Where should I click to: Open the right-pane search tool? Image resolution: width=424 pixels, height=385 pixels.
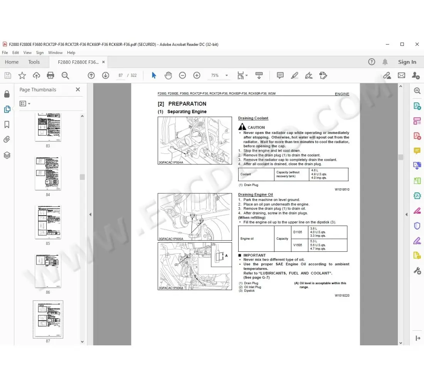[417, 91]
